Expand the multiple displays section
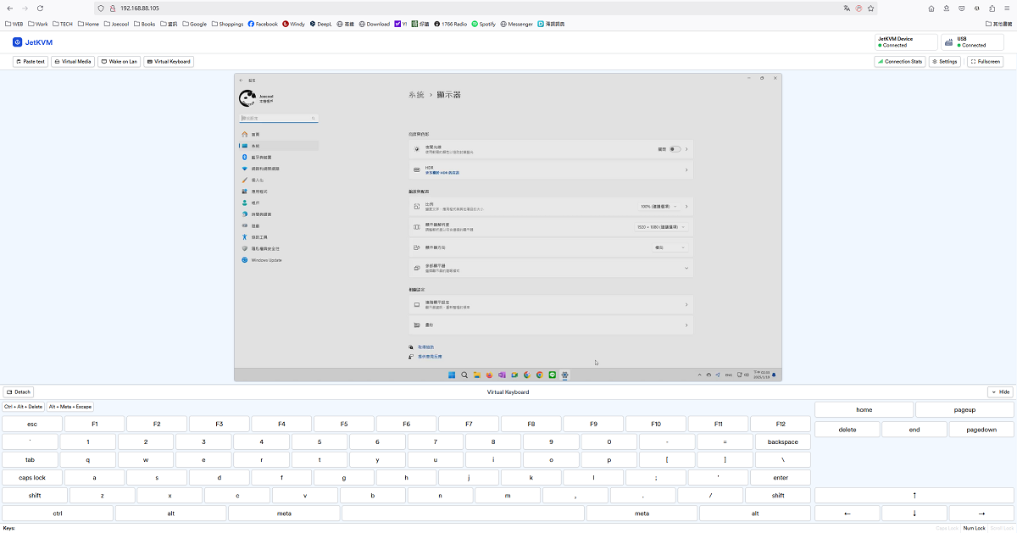The width and height of the screenshot is (1017, 533). (x=551, y=268)
